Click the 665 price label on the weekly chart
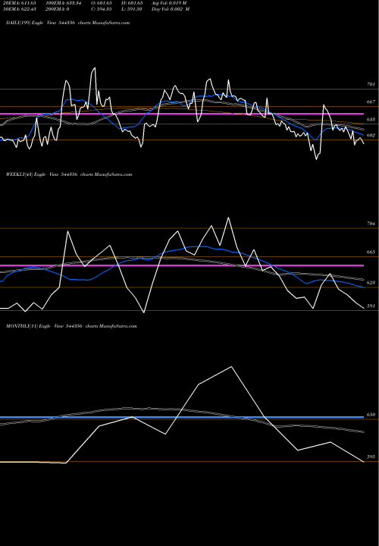 (371, 252)
